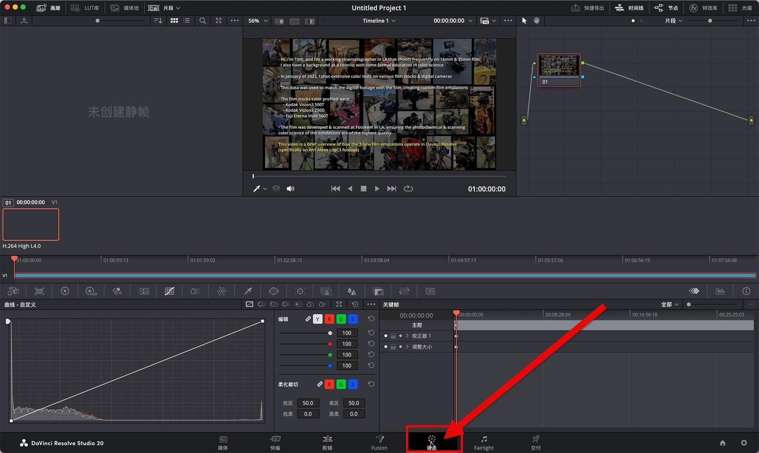Open the Color Wheels palette icon
This screenshot has width=759, height=453.
(x=65, y=291)
